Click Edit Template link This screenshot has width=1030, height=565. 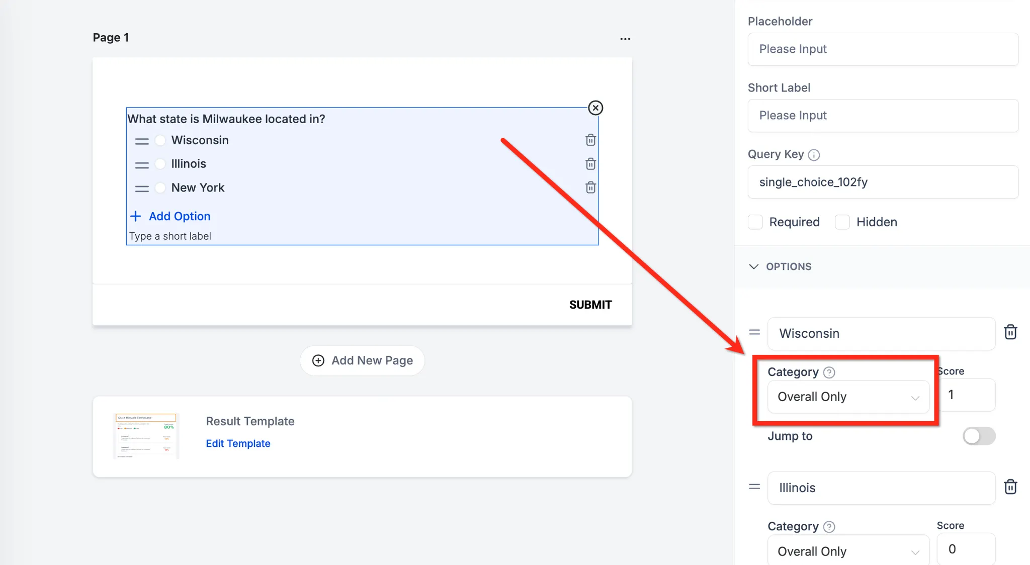pyautogui.click(x=238, y=443)
